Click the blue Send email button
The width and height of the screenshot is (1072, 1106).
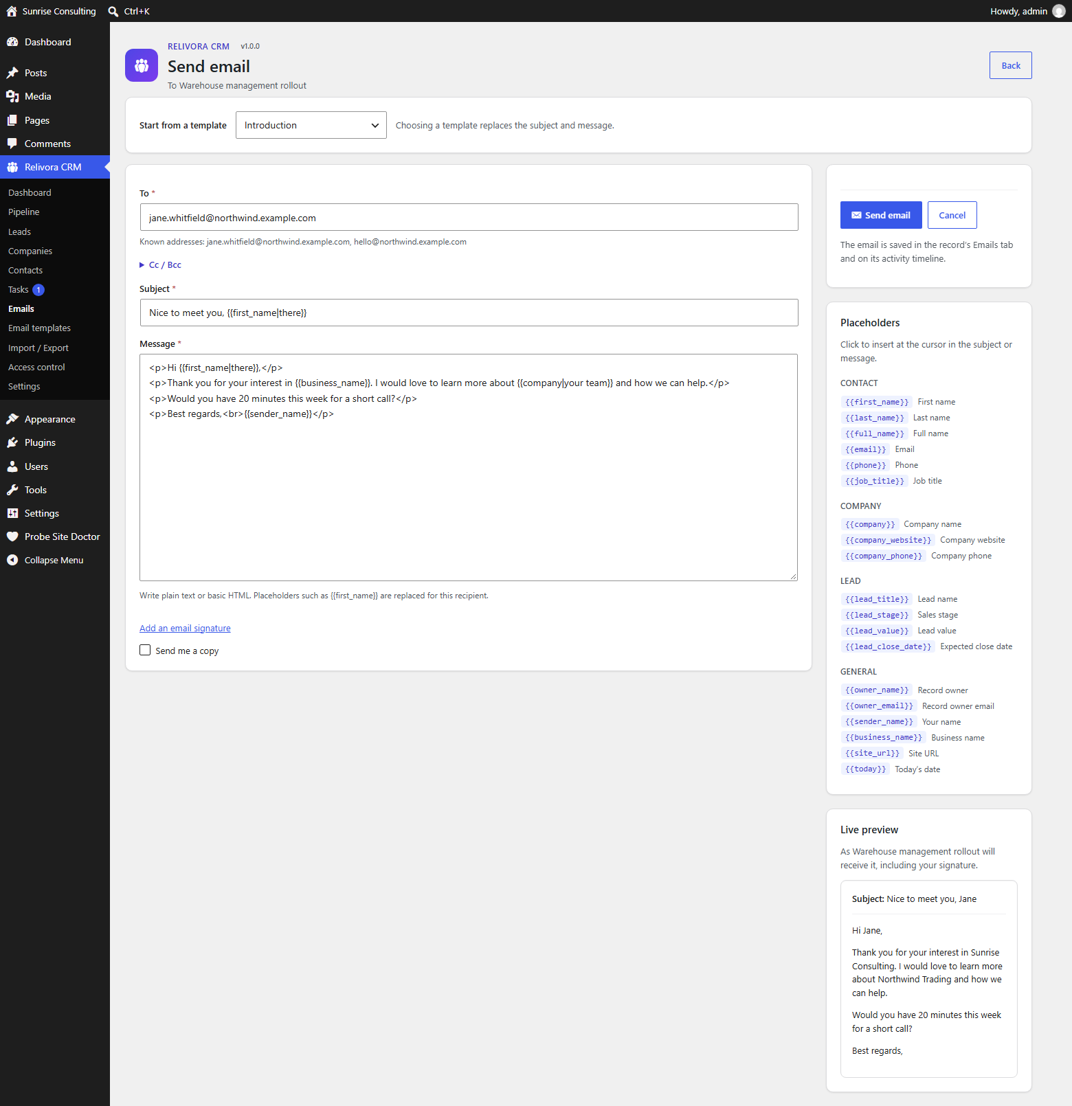[881, 215]
